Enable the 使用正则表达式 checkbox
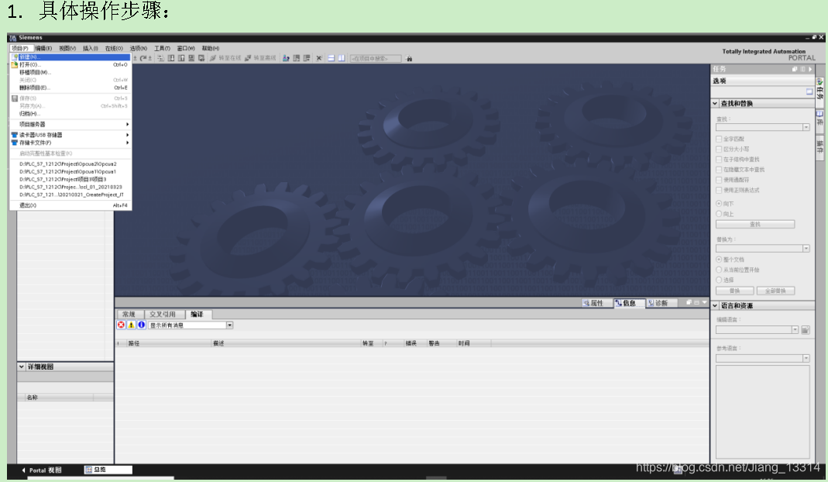Viewport: 828px width, 482px height. [719, 190]
